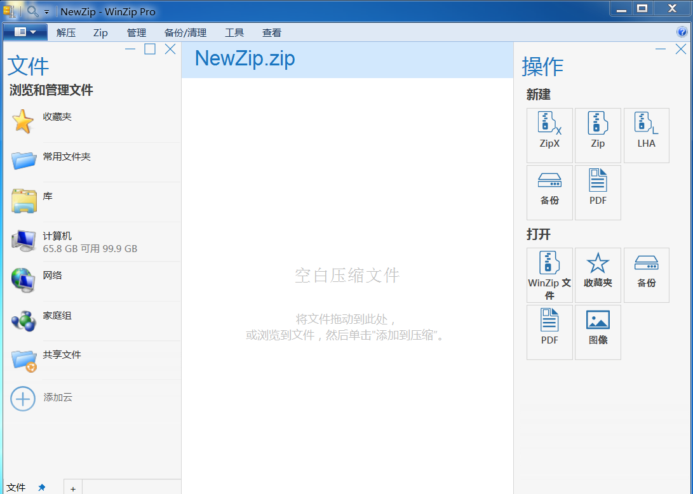
Task: Select the 文件 bottom tab
Action: [17, 488]
